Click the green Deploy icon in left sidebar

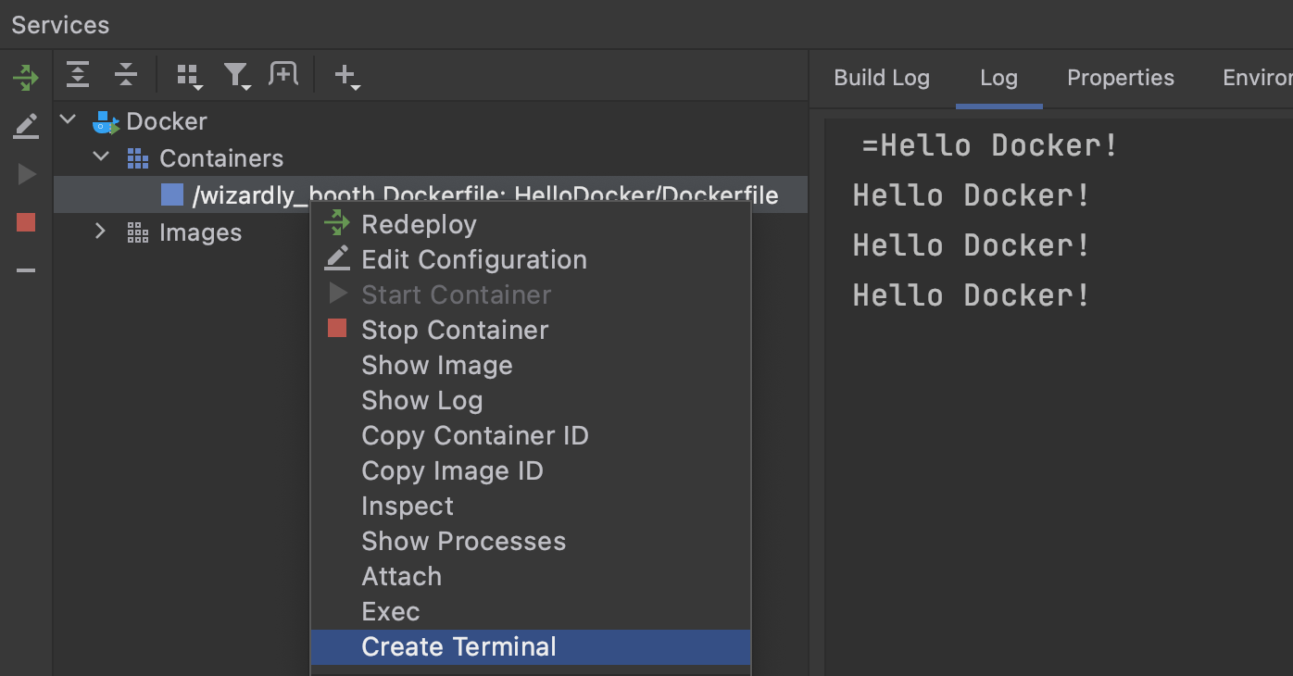[x=26, y=78]
